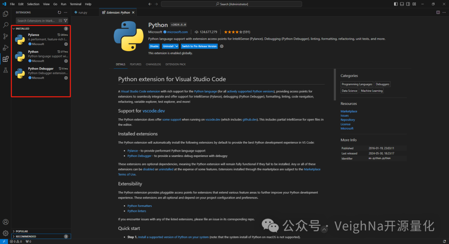Click the Disable button for Python extension
Viewport: 449px width, 244px height.
pyautogui.click(x=154, y=46)
